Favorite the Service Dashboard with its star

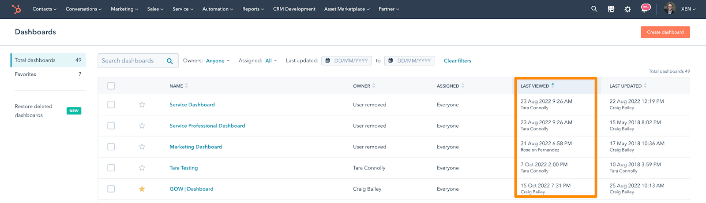142,104
